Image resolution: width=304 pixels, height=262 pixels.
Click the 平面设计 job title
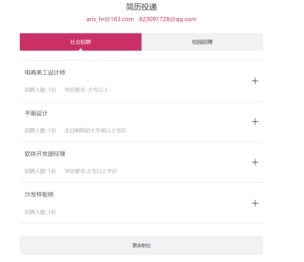36,113
